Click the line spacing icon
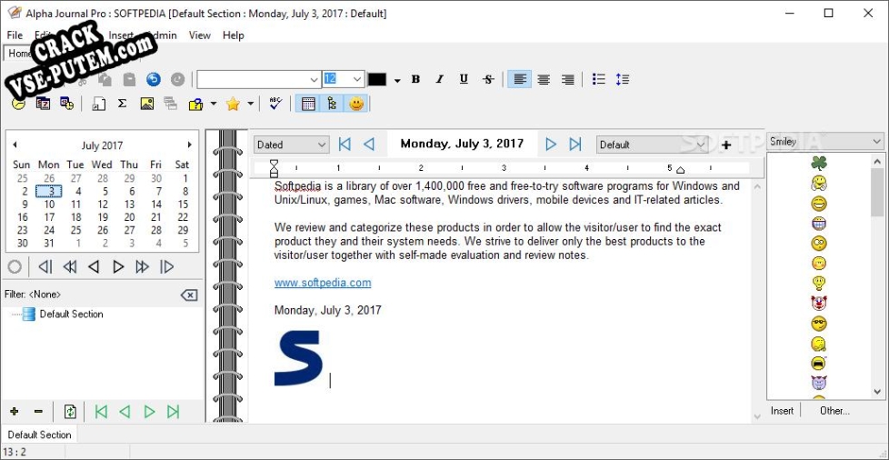 coord(623,79)
